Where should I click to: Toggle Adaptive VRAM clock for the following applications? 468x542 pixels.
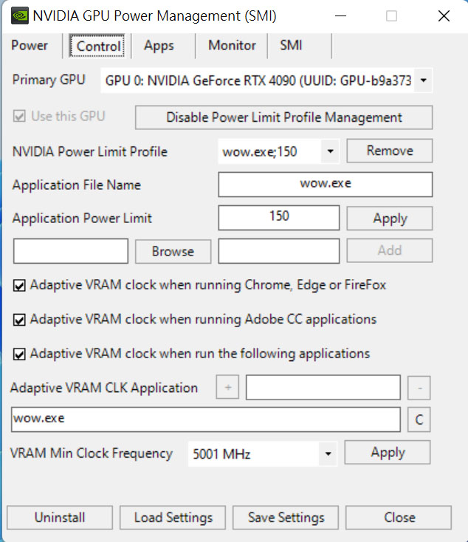pos(19,354)
